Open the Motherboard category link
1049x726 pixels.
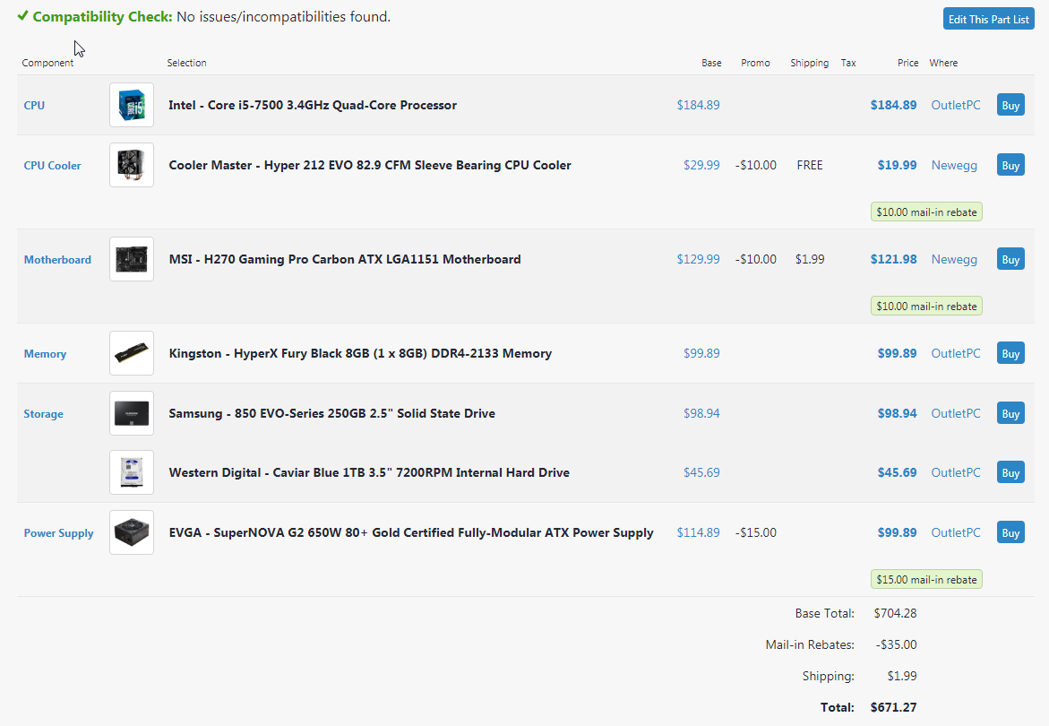click(x=57, y=260)
